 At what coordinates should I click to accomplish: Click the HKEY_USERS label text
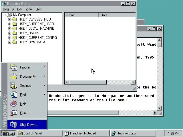(29, 33)
